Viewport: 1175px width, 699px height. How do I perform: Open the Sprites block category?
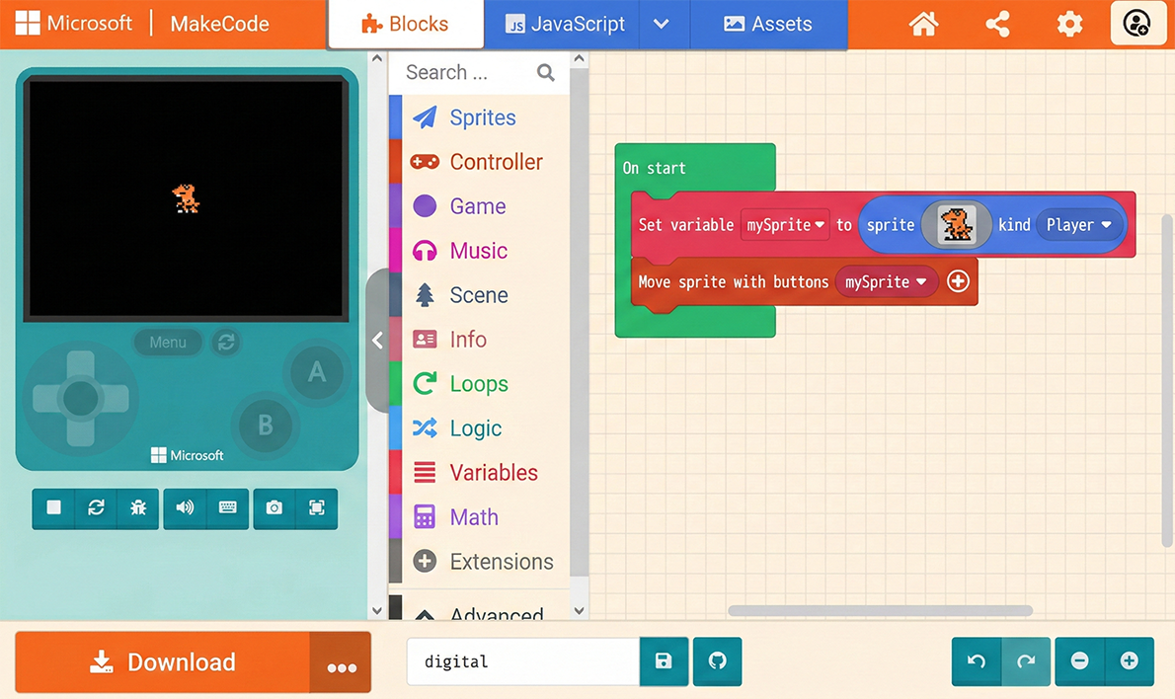(482, 117)
